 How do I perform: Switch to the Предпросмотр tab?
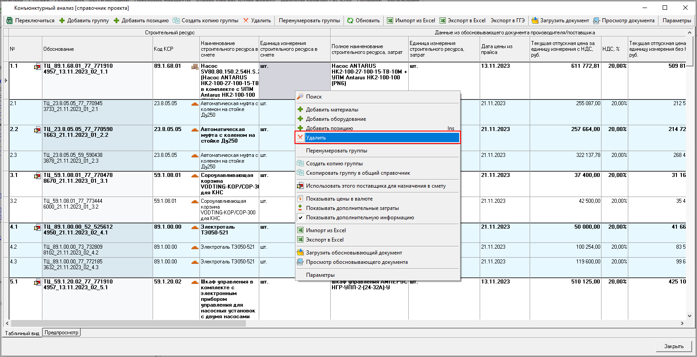(62, 332)
